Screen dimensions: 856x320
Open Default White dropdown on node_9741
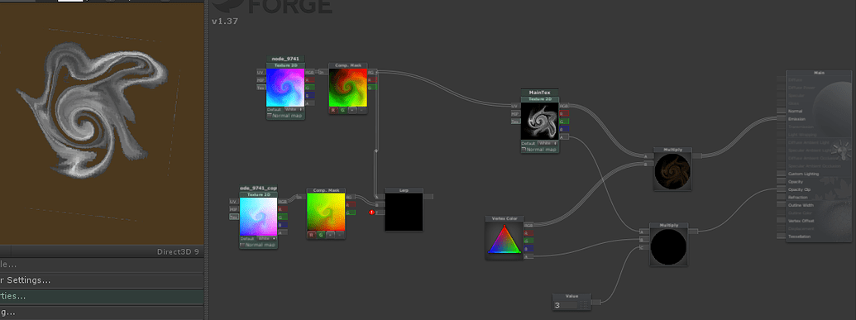294,109
